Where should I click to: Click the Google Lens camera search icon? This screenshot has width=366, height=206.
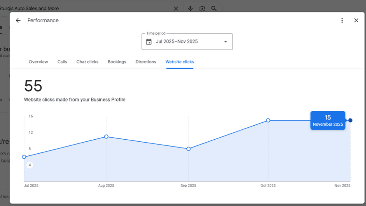tap(202, 9)
